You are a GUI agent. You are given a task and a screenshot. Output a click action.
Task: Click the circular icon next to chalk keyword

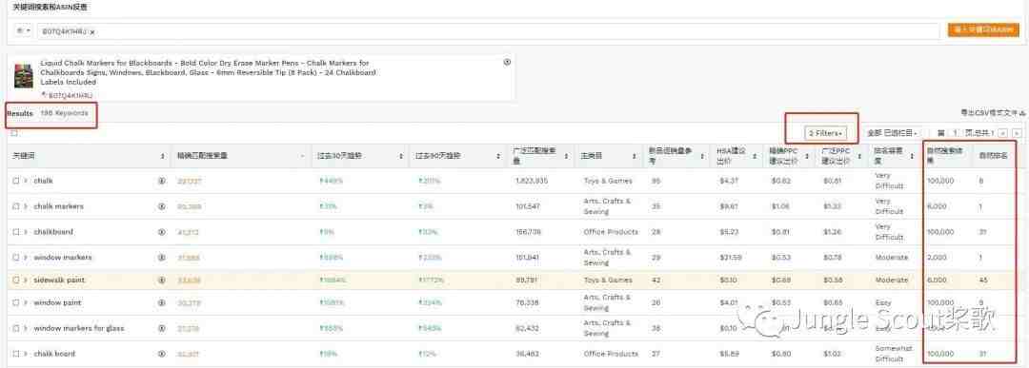[x=161, y=181]
